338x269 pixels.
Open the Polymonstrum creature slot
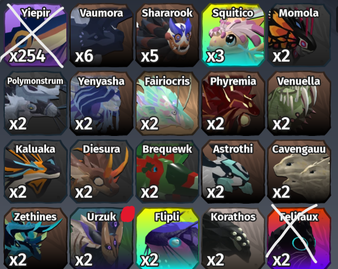point(35,104)
